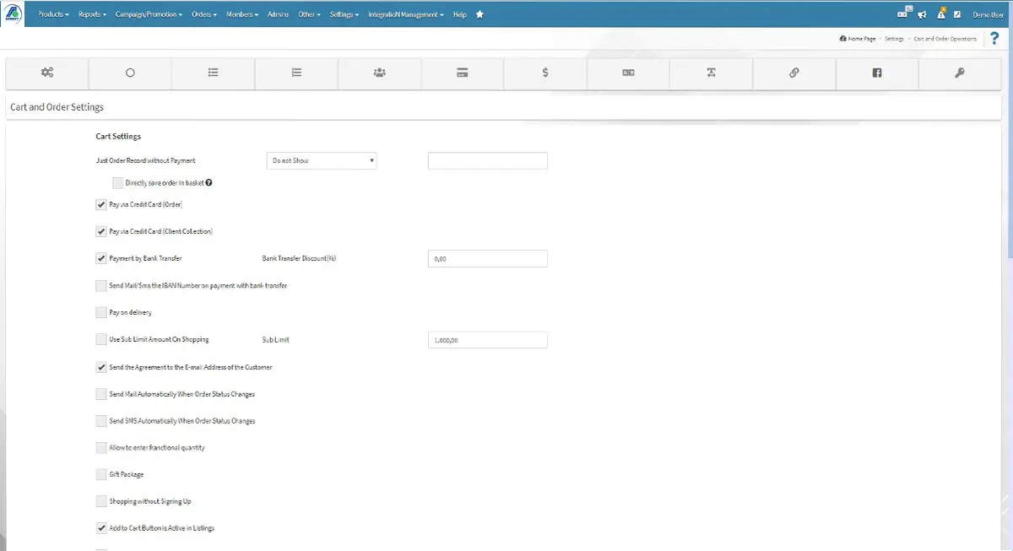Enable Send SMS Automatically When Order Status Changes

pos(101,420)
